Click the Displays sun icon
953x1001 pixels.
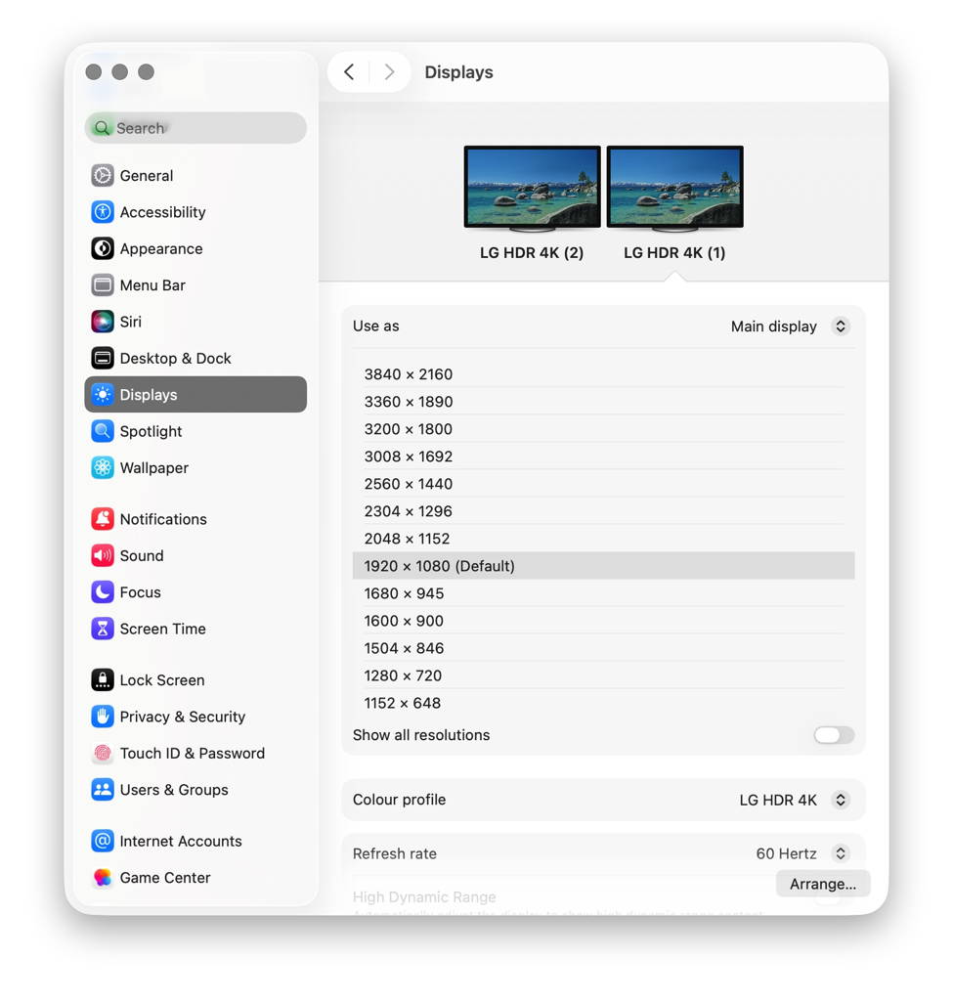(x=102, y=395)
